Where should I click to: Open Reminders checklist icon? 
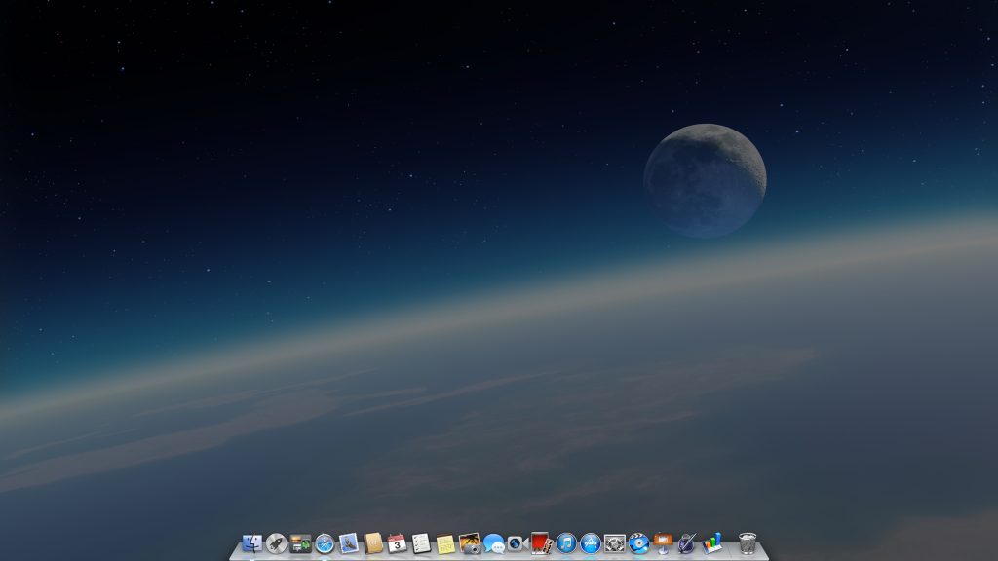[421, 543]
